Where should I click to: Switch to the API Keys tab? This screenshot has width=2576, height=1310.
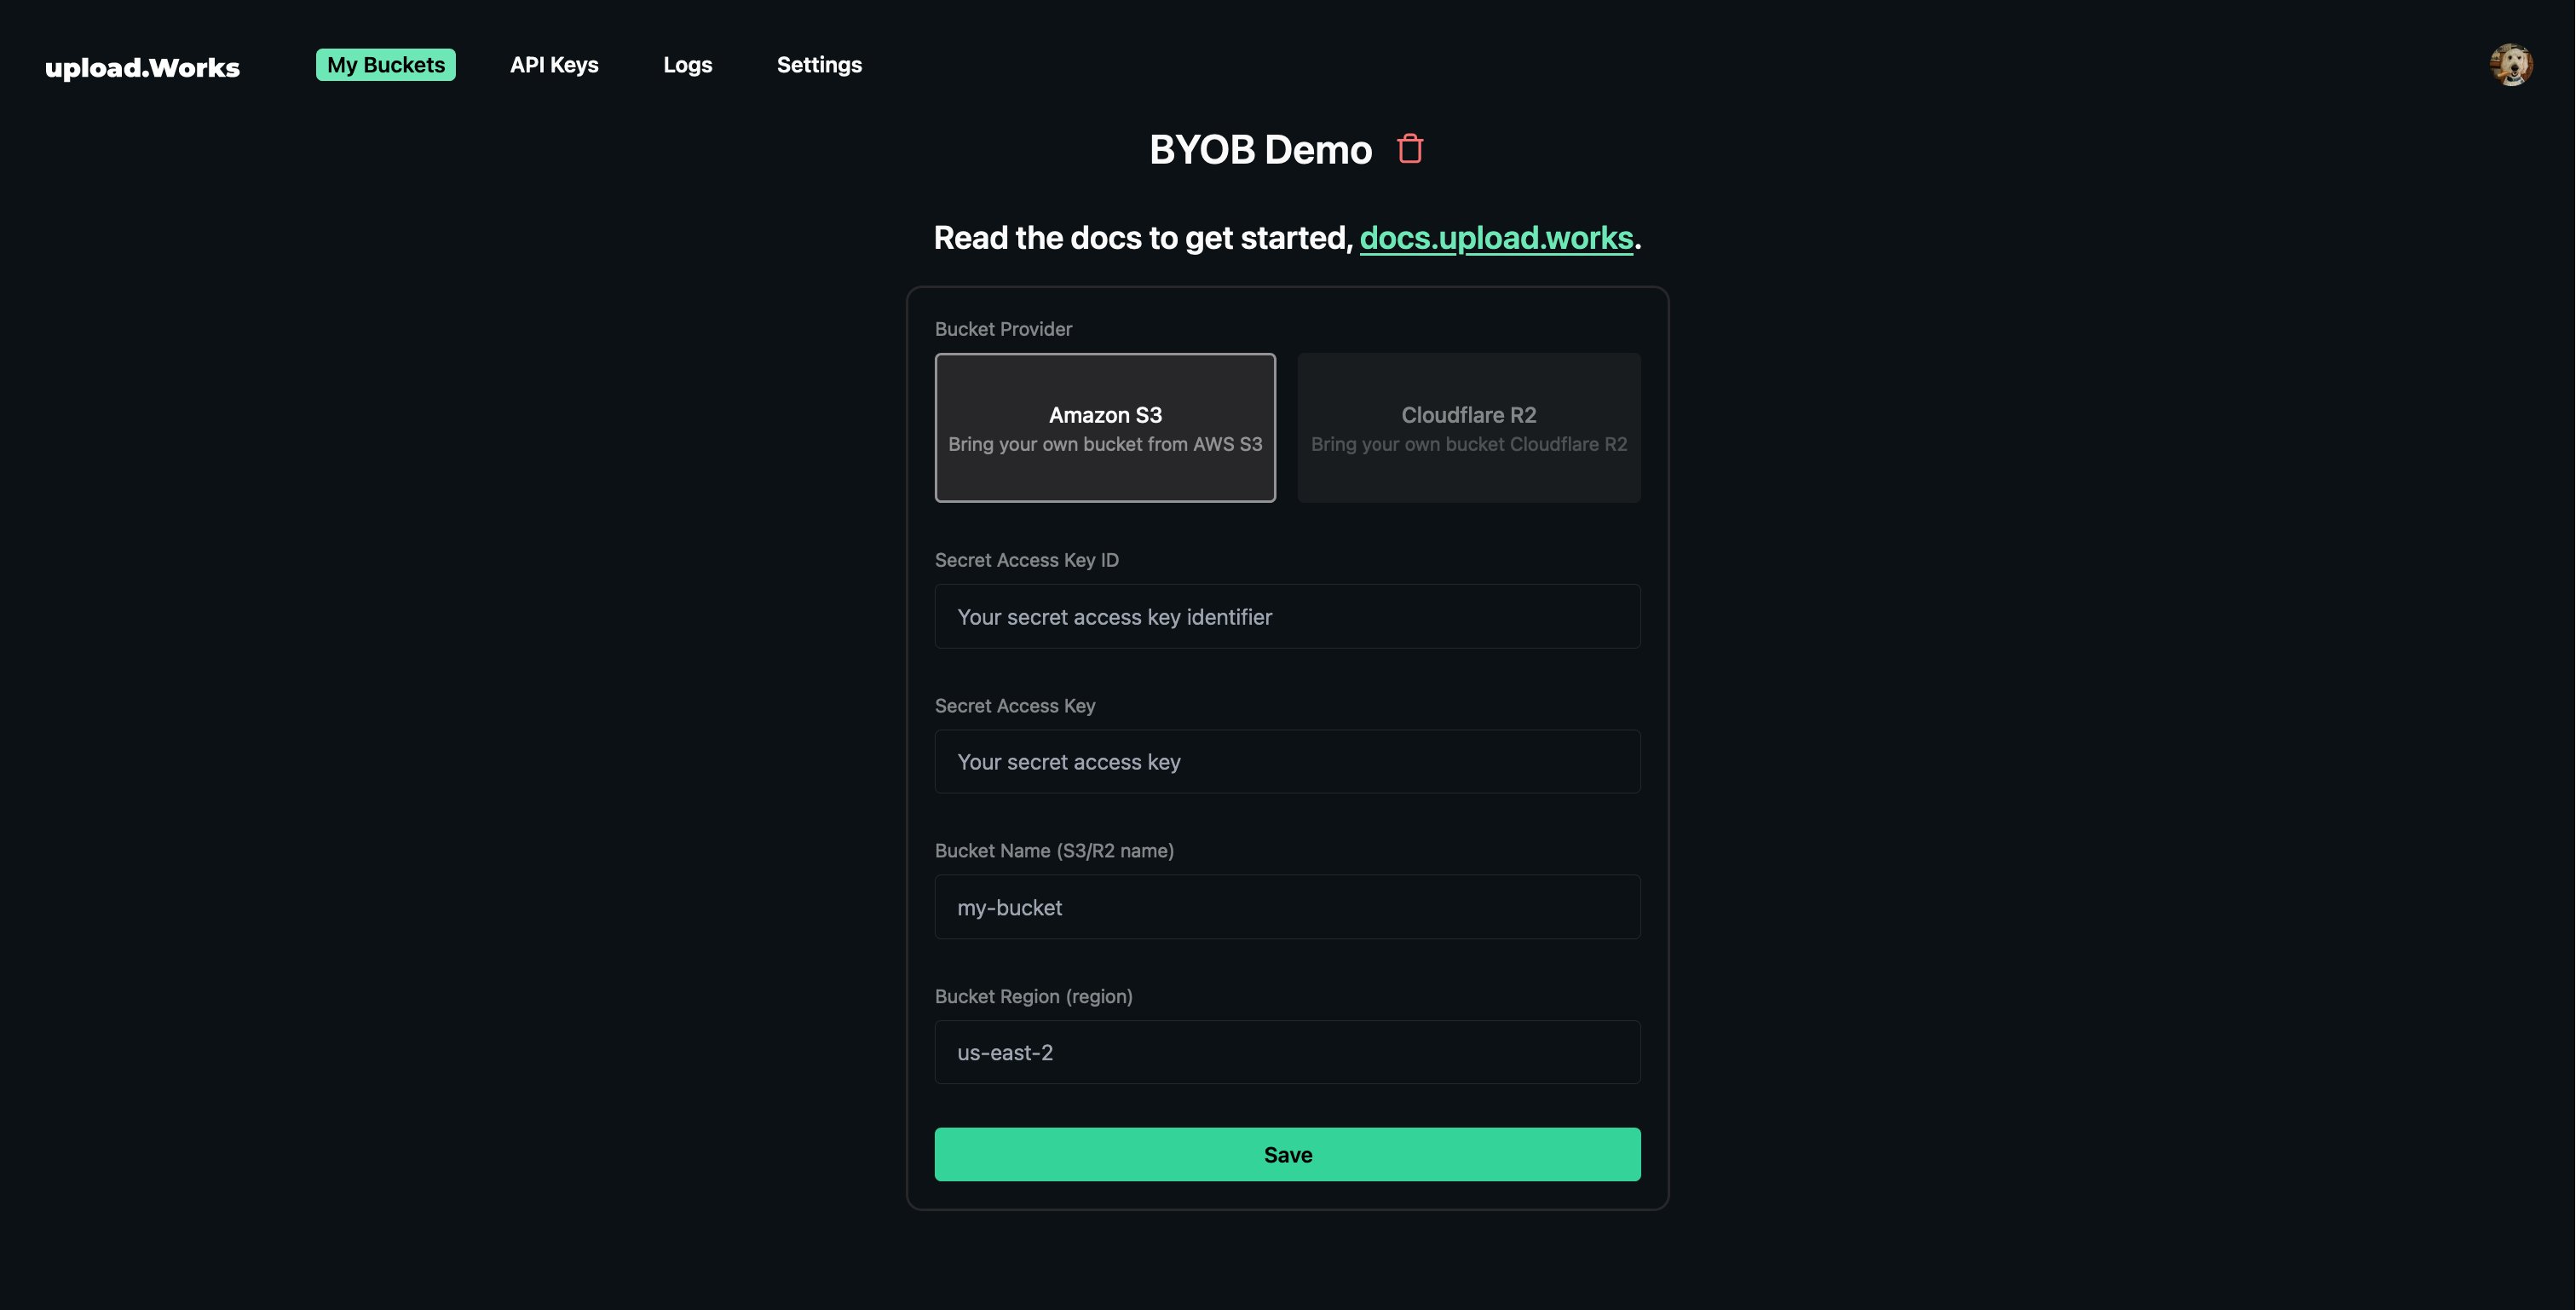click(x=554, y=65)
